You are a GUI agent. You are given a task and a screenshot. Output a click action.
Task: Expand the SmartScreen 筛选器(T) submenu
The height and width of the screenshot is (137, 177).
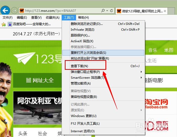[103, 78]
